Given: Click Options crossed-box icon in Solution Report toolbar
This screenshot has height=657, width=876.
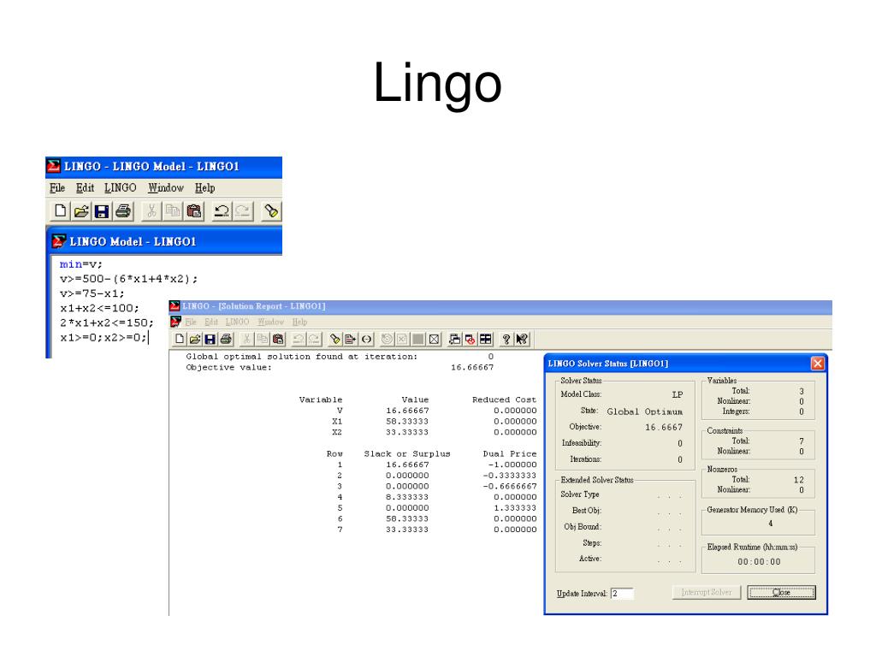Looking at the screenshot, I should coord(434,339).
